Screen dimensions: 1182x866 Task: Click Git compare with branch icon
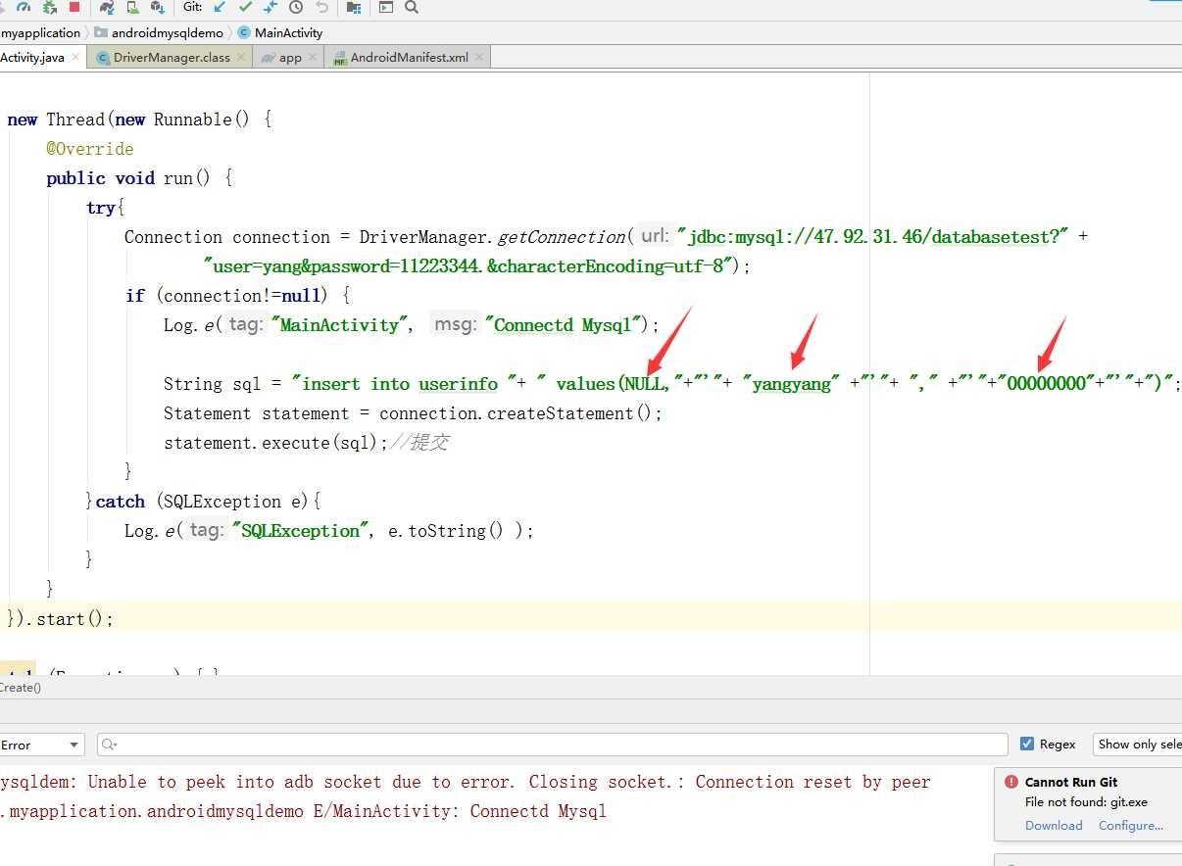coord(271,7)
